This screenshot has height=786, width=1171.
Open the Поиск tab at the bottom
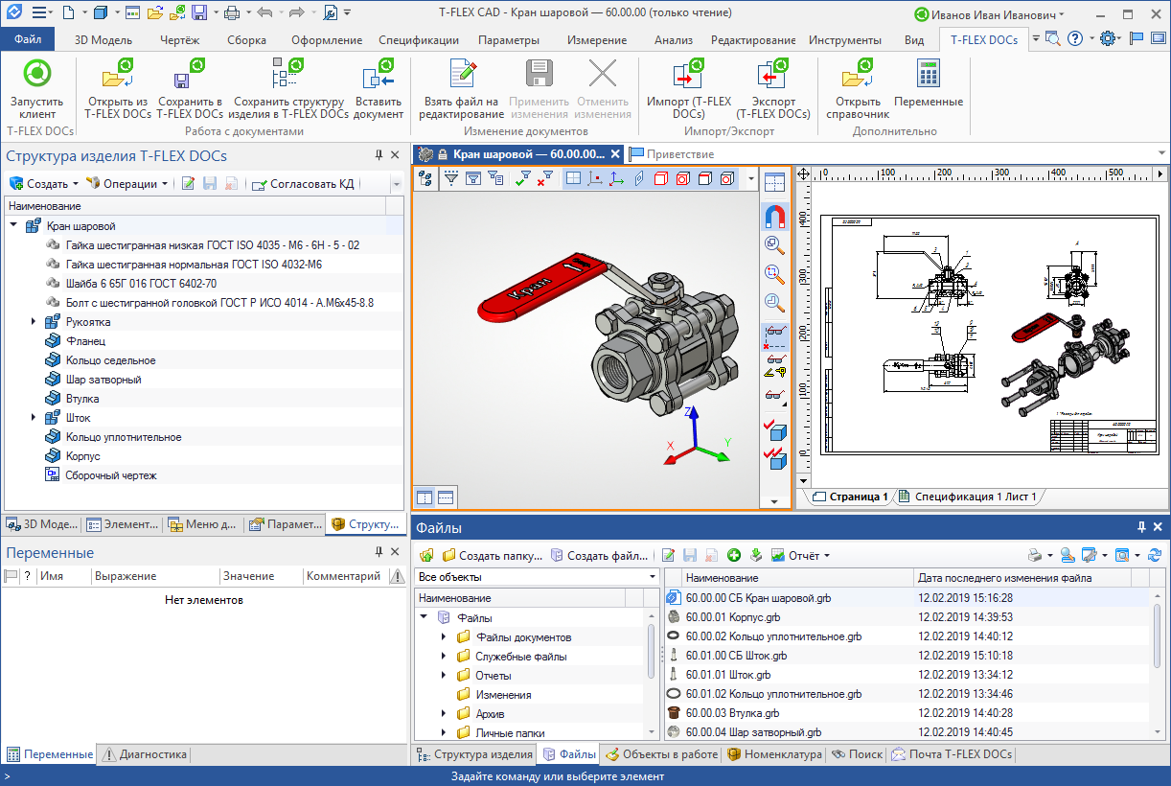point(857,754)
